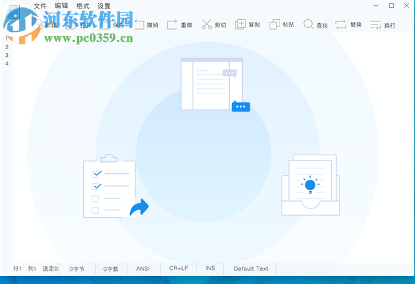Click the 列1 column position indicator
Viewport: 415px width, 284px height.
[x=32, y=269]
